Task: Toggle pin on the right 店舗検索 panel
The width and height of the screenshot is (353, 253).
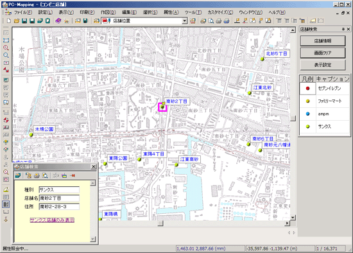Action: (343, 29)
